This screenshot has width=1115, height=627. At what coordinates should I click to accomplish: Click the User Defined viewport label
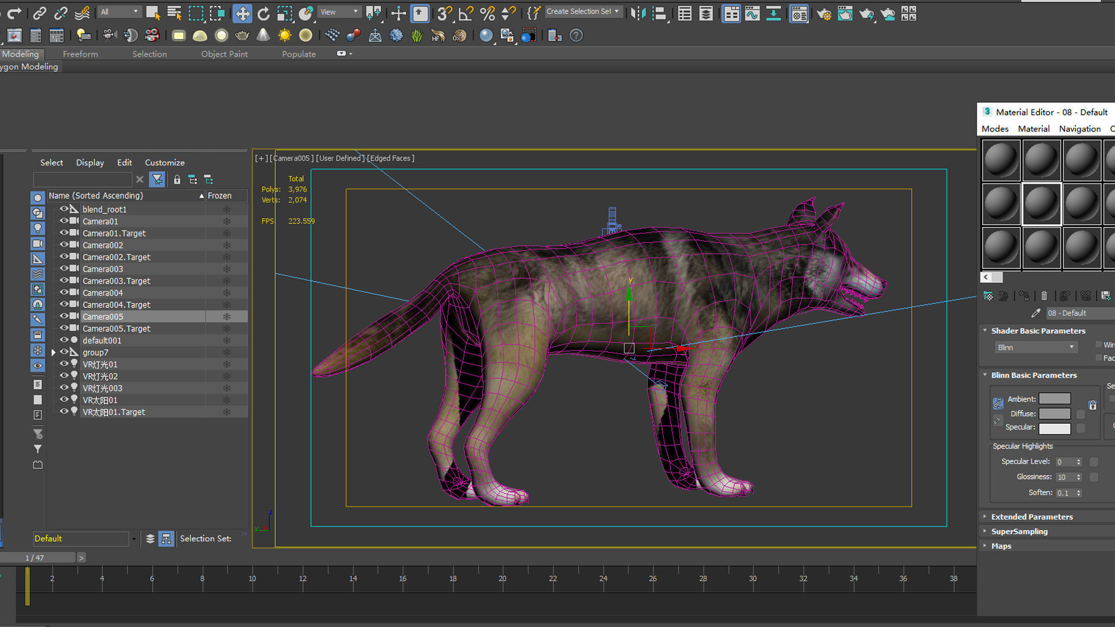pos(341,158)
